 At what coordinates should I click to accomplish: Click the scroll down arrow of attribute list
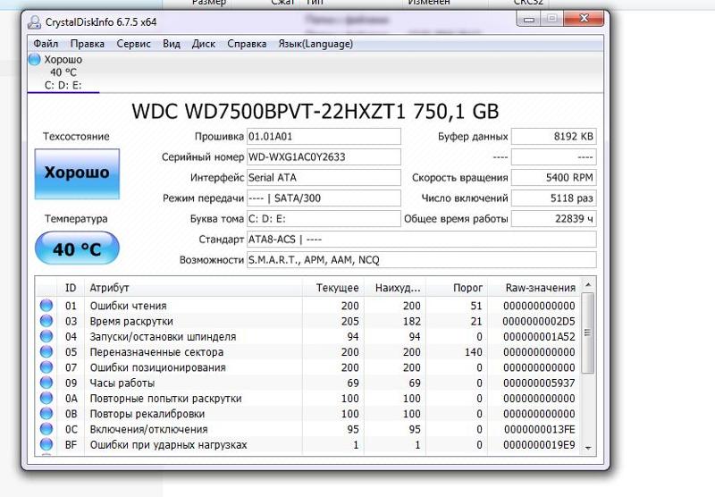point(588,448)
